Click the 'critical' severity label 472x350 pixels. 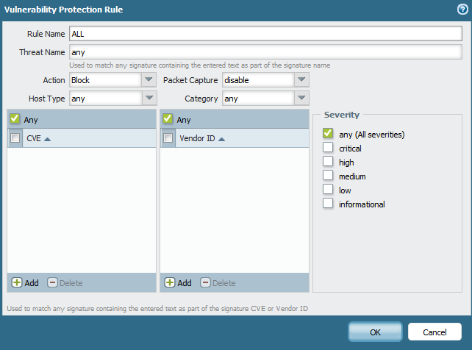(350, 149)
